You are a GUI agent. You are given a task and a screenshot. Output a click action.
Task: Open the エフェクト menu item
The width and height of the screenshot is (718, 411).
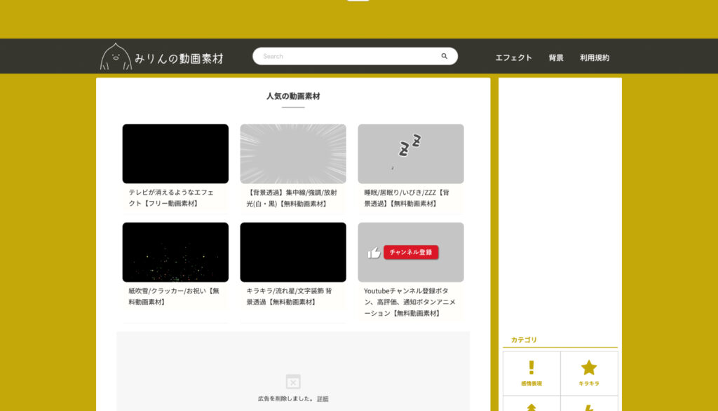513,57
